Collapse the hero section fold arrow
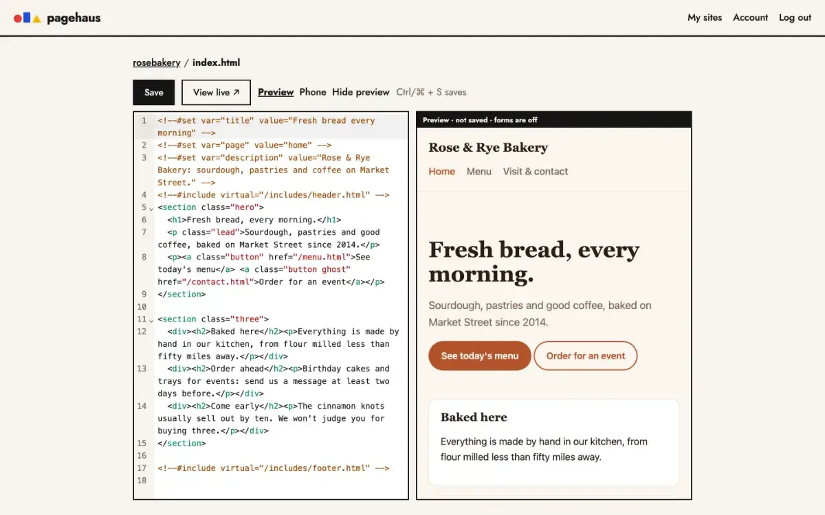The height and width of the screenshot is (515, 825). tap(151, 208)
